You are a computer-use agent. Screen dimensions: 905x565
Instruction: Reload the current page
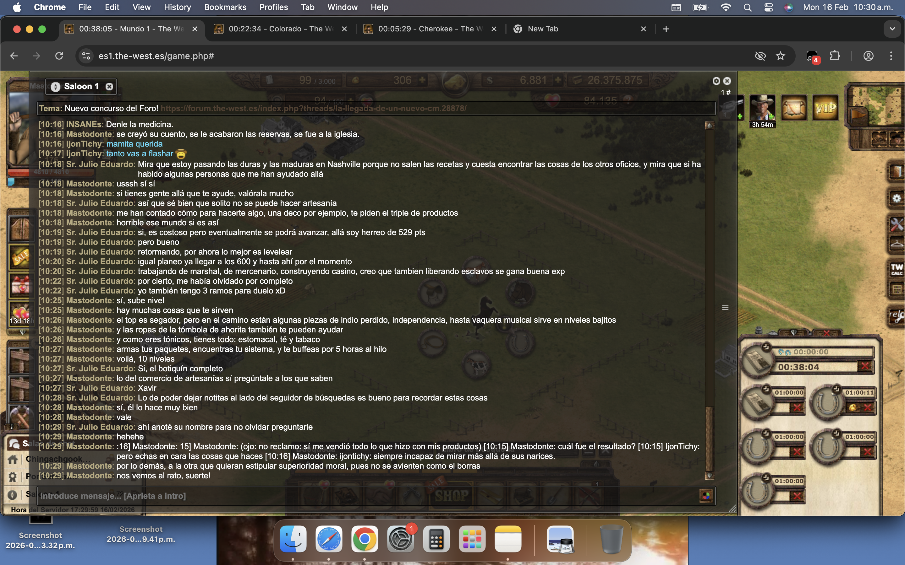(59, 56)
